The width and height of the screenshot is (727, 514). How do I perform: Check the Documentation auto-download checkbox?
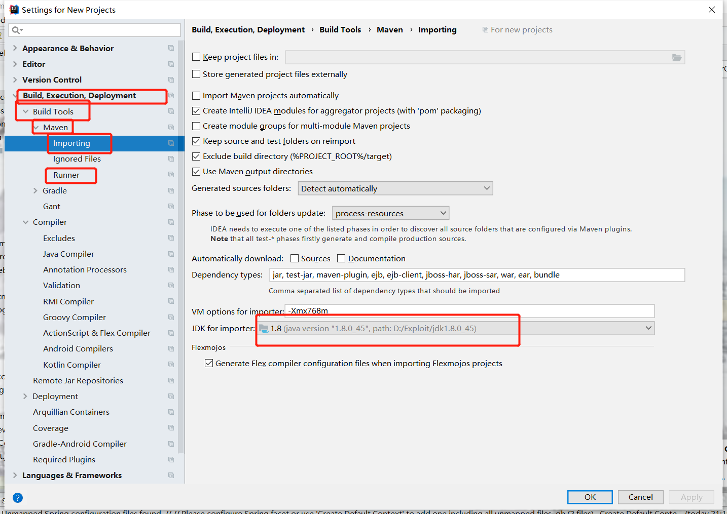pos(341,258)
